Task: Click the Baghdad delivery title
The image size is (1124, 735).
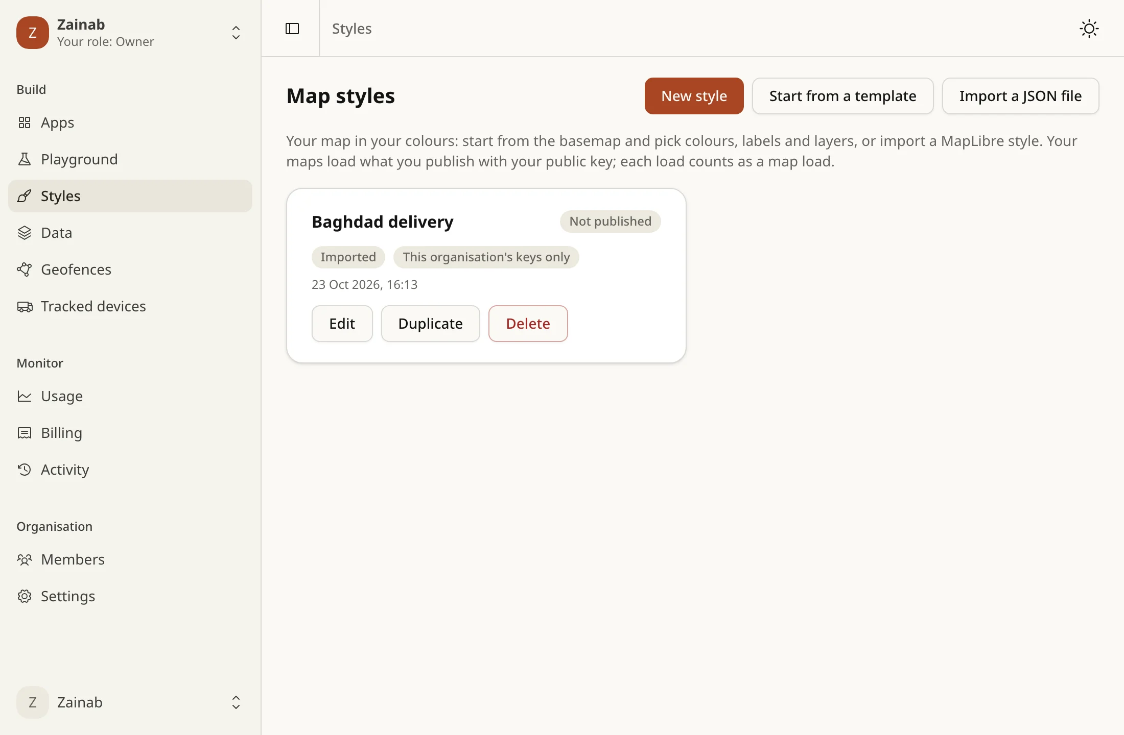Action: point(383,222)
